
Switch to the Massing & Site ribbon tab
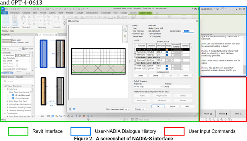point(92,13)
